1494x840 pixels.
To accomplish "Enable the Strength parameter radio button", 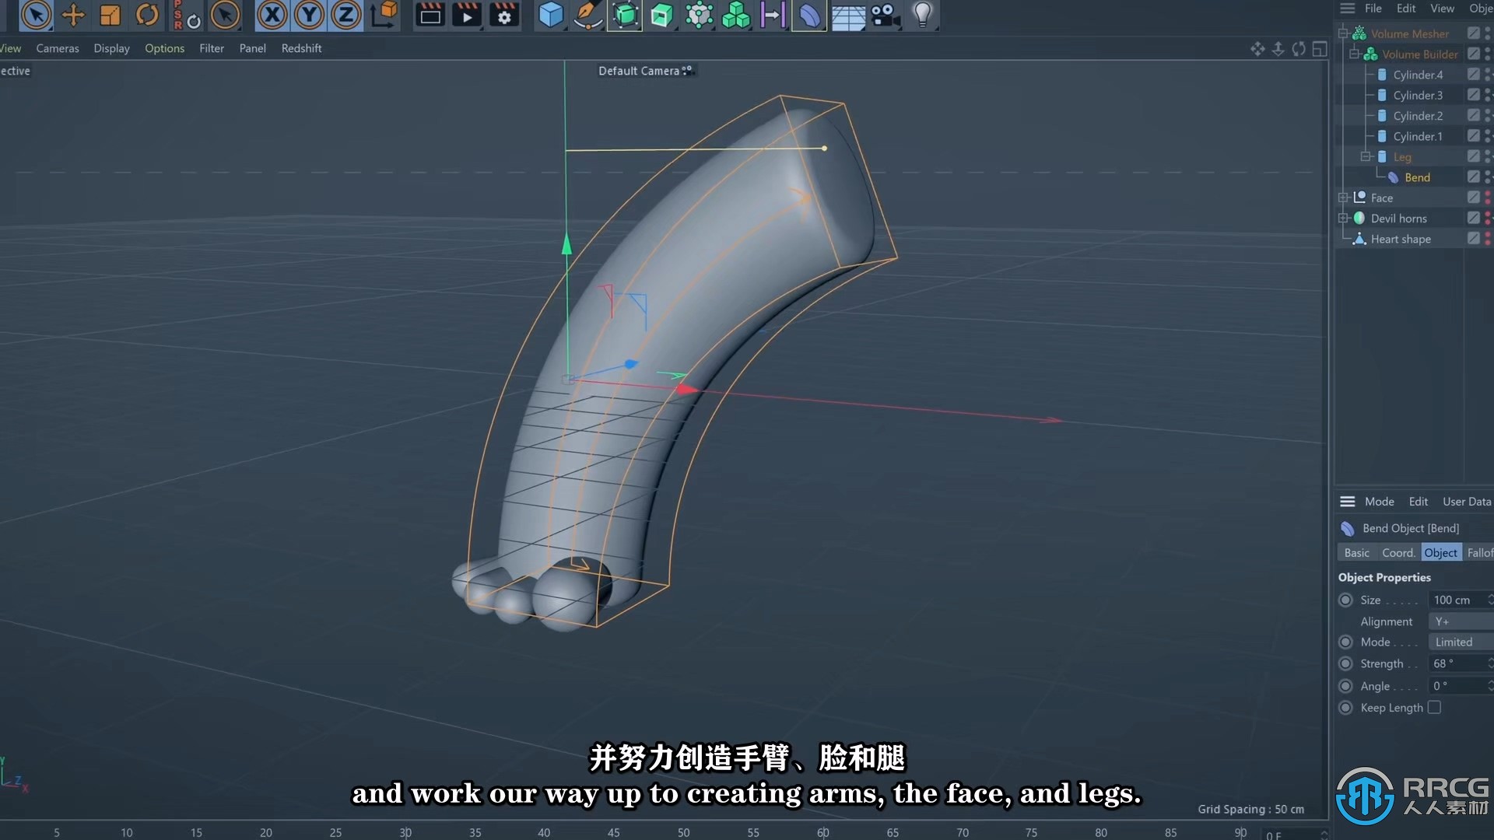I will click(x=1345, y=663).
